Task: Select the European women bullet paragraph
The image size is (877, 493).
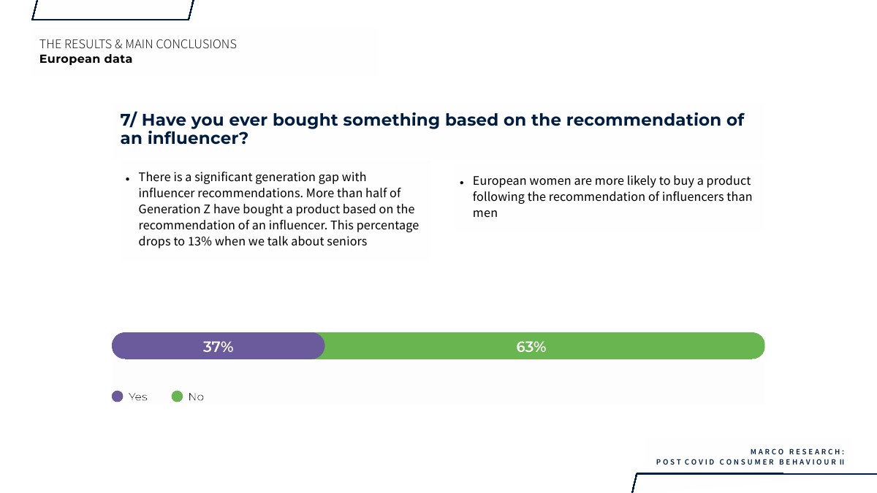Action: [x=612, y=196]
